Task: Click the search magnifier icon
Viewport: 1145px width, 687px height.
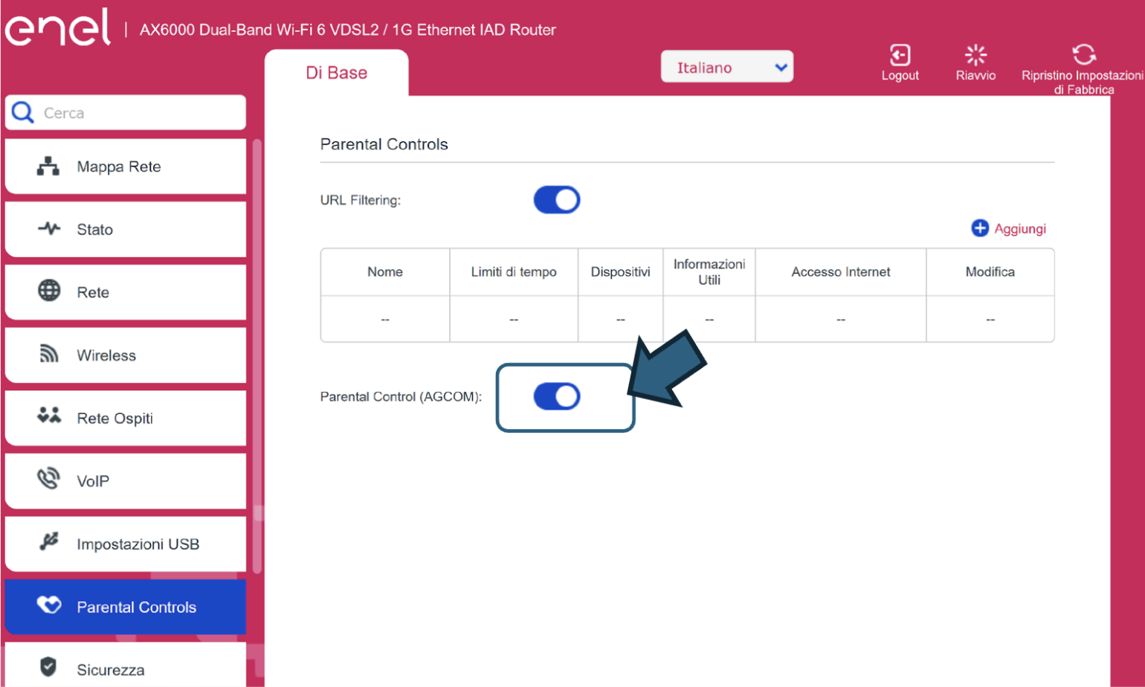Action: (x=23, y=113)
